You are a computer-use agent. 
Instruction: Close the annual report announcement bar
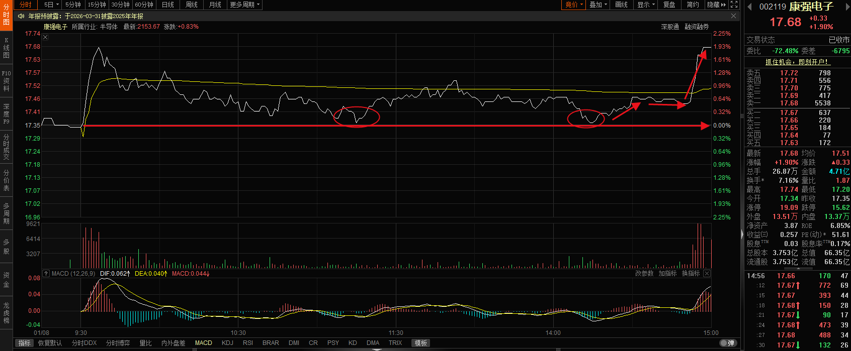[733, 16]
